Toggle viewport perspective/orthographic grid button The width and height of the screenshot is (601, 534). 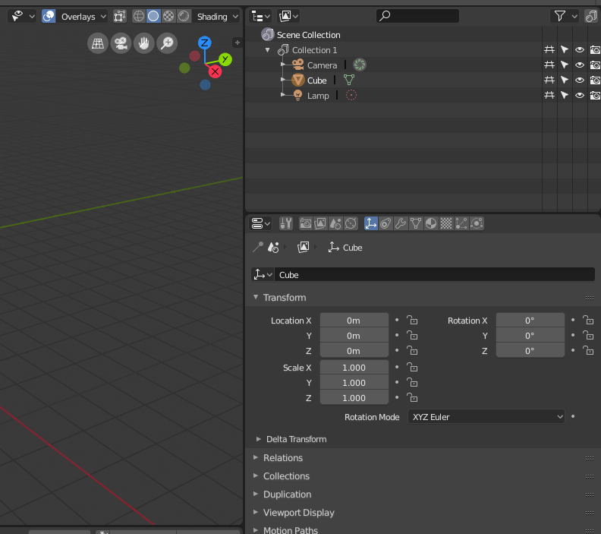[98, 43]
